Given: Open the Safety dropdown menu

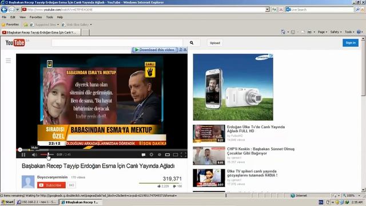Looking at the screenshot, I should tap(336, 32).
